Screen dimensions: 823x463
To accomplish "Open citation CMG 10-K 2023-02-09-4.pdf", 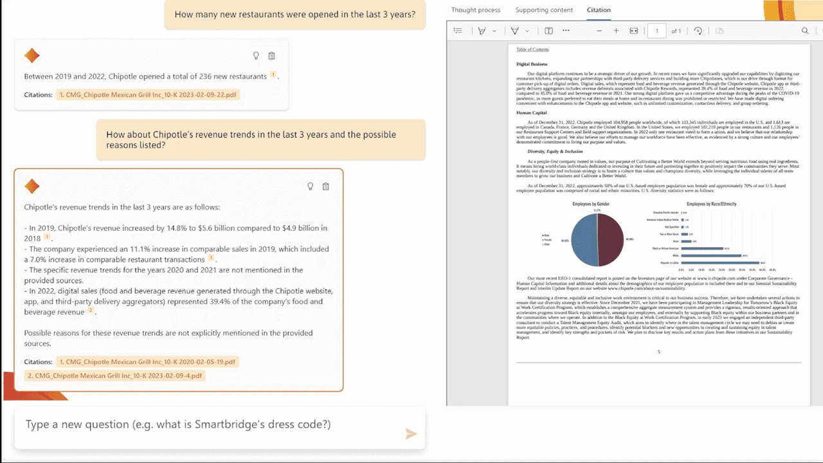I will point(115,376).
